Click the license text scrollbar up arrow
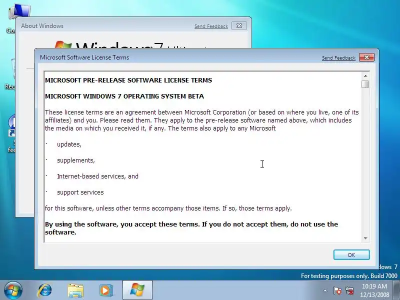This screenshot has height=300, width=400. (365, 76)
